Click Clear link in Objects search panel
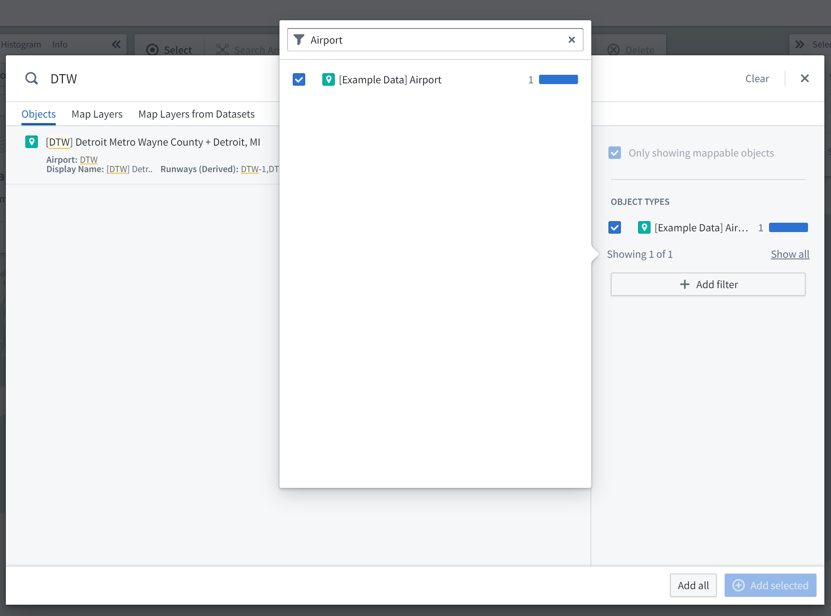The image size is (831, 616). coord(757,78)
